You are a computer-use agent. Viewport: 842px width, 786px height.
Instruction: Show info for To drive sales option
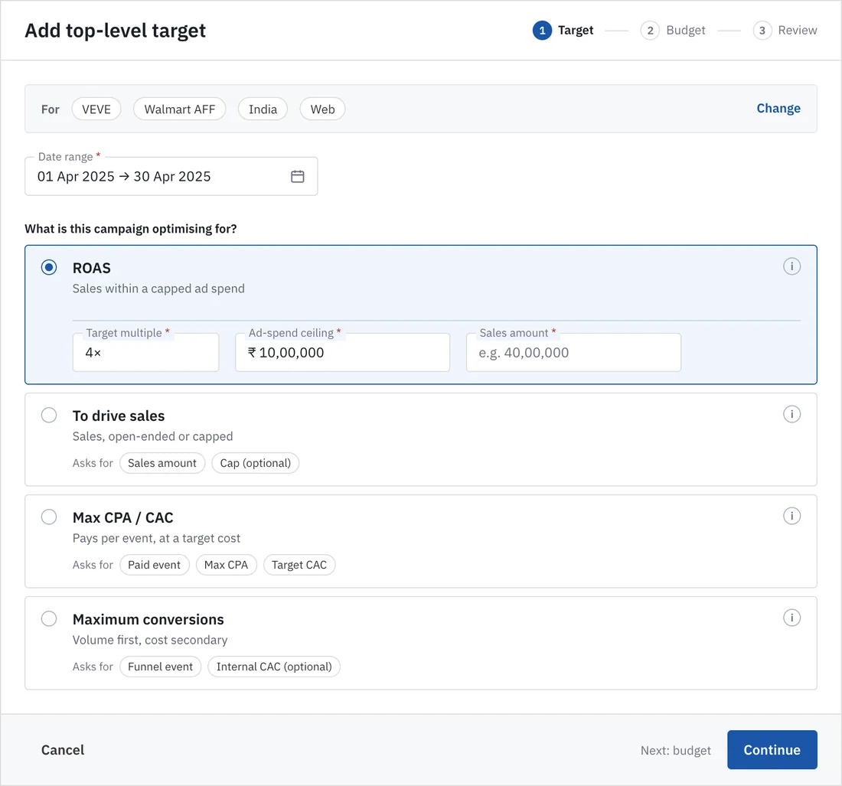coord(791,414)
